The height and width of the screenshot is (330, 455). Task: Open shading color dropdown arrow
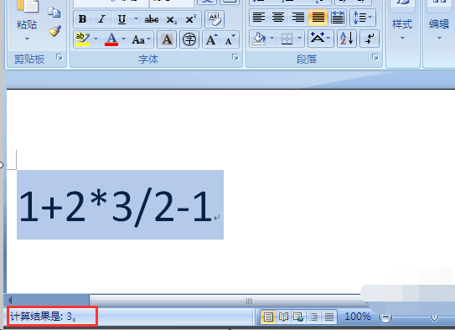(x=271, y=39)
